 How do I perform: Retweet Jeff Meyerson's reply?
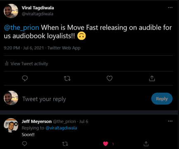tap(65, 144)
